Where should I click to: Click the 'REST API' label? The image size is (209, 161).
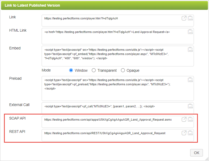17,132
